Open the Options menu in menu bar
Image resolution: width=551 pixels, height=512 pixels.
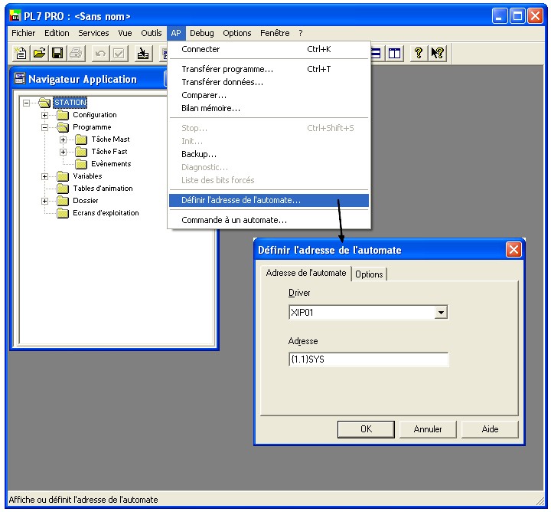236,33
